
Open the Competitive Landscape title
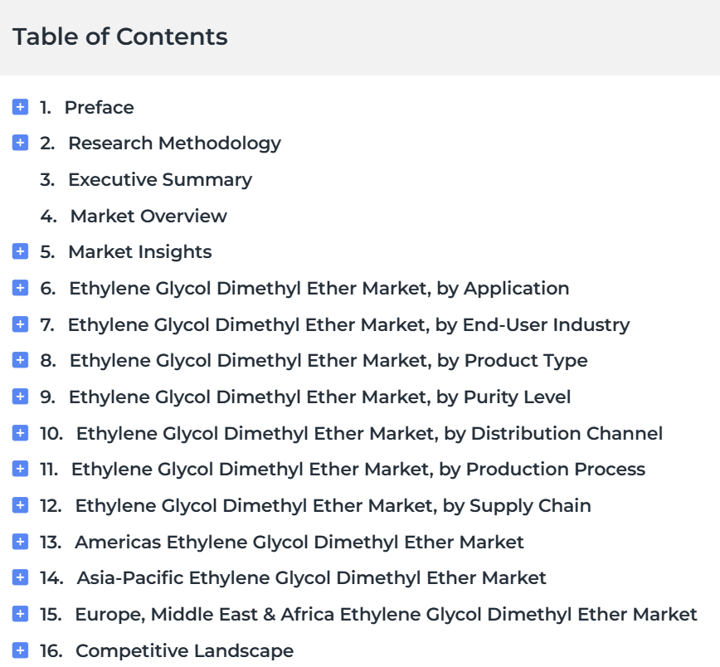tap(185, 650)
